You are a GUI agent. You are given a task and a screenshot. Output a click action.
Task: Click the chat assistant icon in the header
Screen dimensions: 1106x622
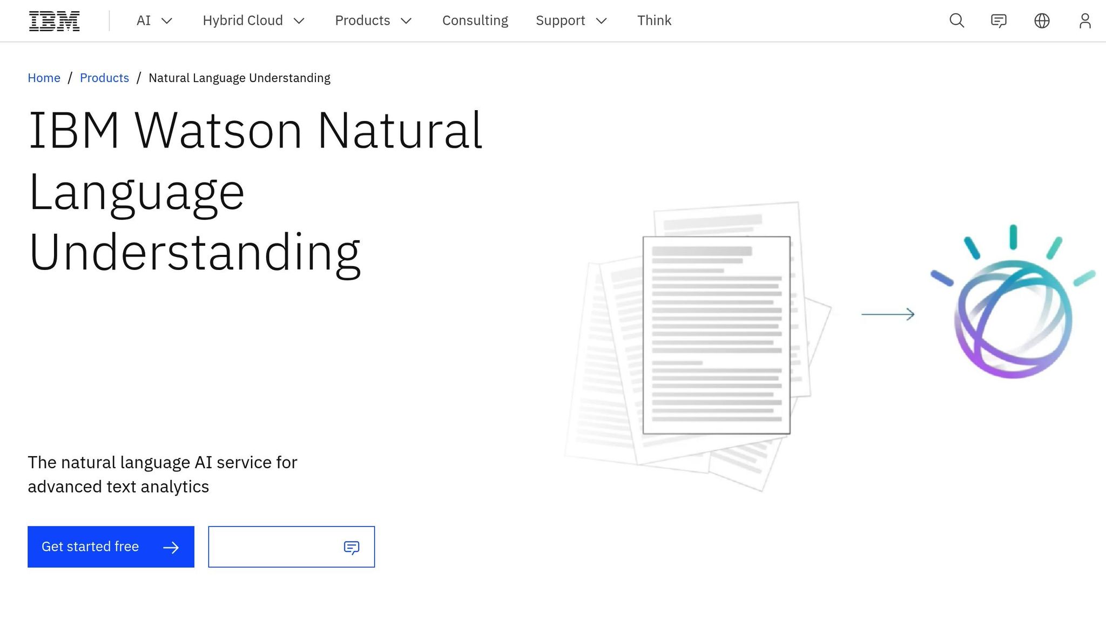pyautogui.click(x=999, y=21)
